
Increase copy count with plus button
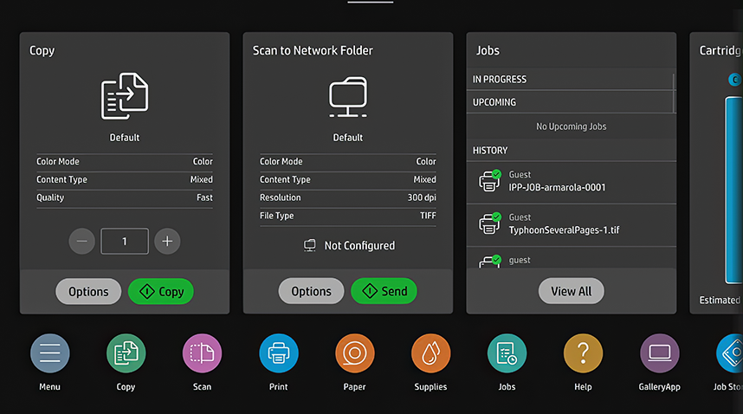coord(167,242)
